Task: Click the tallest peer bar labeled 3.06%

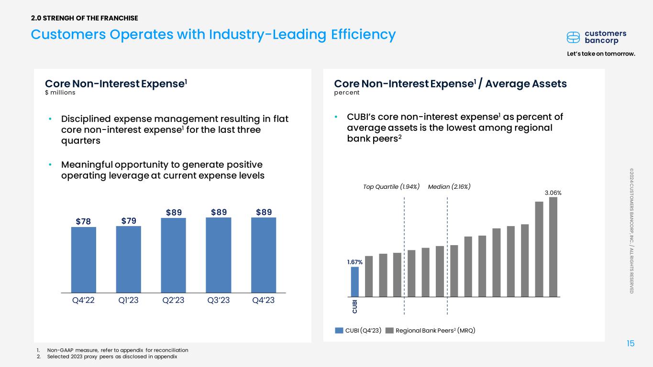Action: pyautogui.click(x=553, y=247)
